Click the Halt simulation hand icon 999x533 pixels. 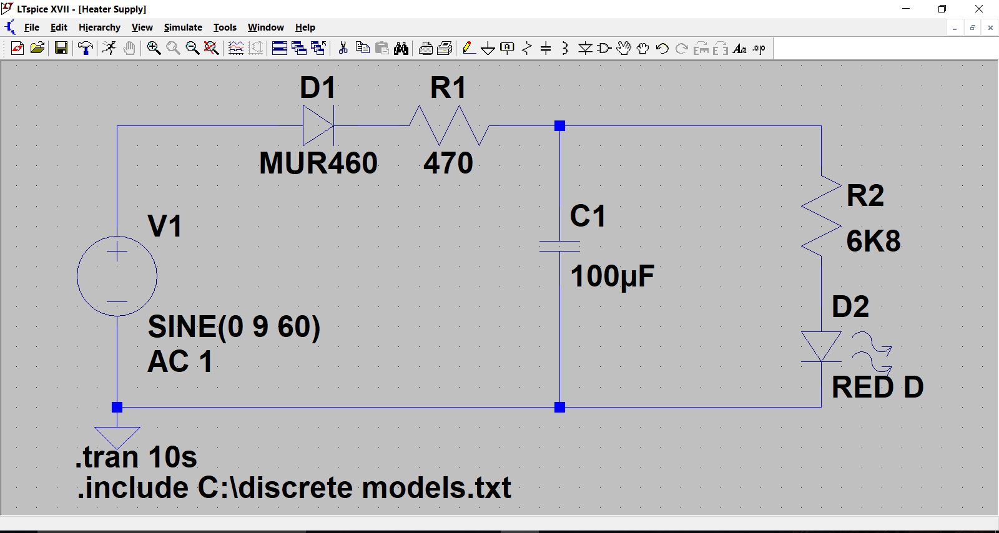(129, 48)
